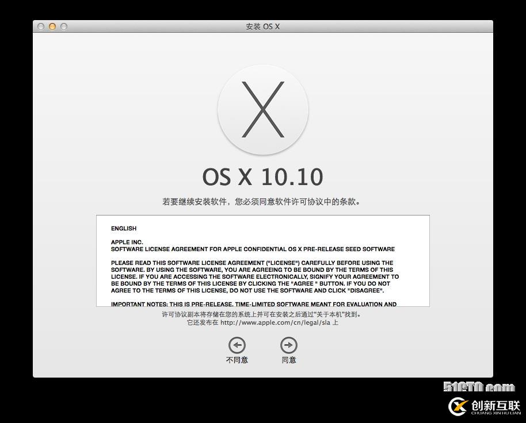Click the gray zoom window button
This screenshot has height=423, width=526.
tap(64, 26)
